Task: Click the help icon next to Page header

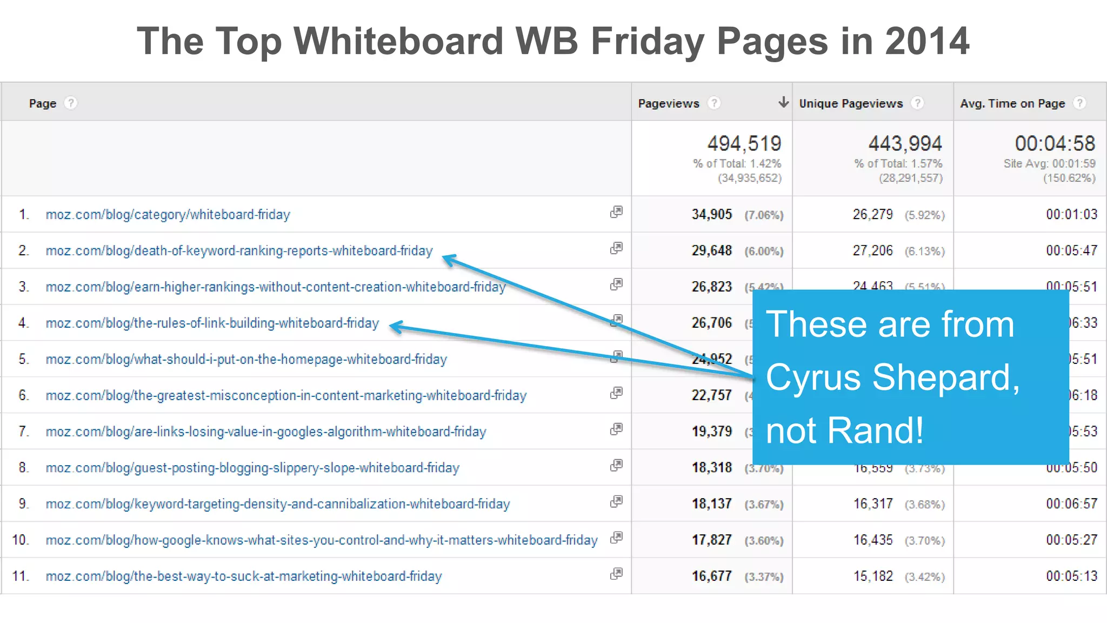Action: [x=71, y=103]
